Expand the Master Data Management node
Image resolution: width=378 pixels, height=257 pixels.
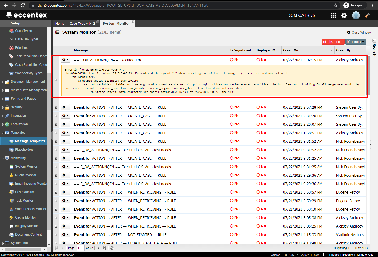3,90
